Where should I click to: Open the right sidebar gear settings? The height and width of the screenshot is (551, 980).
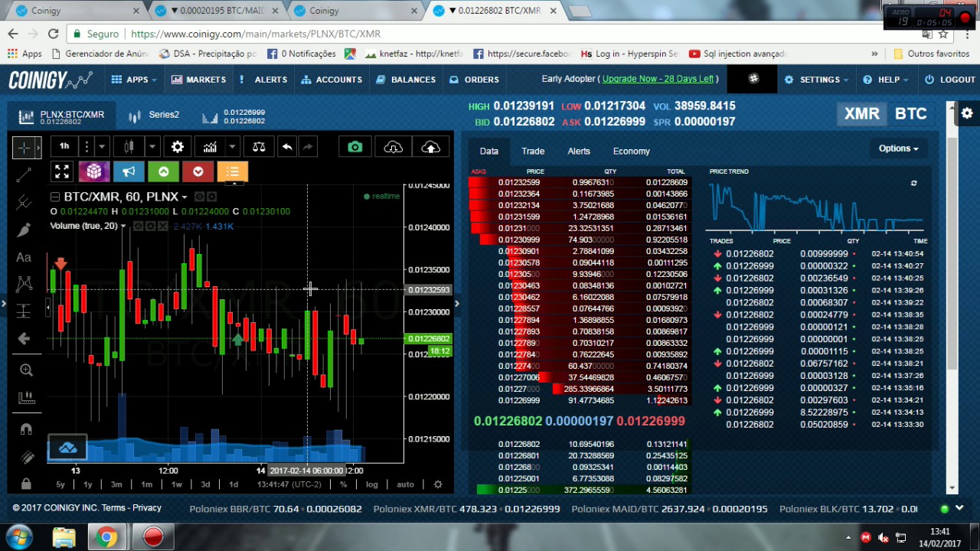(967, 113)
